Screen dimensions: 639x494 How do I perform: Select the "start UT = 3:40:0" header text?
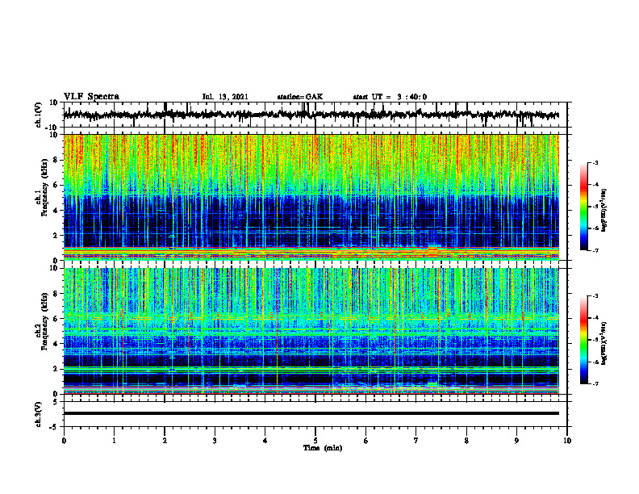(x=390, y=97)
